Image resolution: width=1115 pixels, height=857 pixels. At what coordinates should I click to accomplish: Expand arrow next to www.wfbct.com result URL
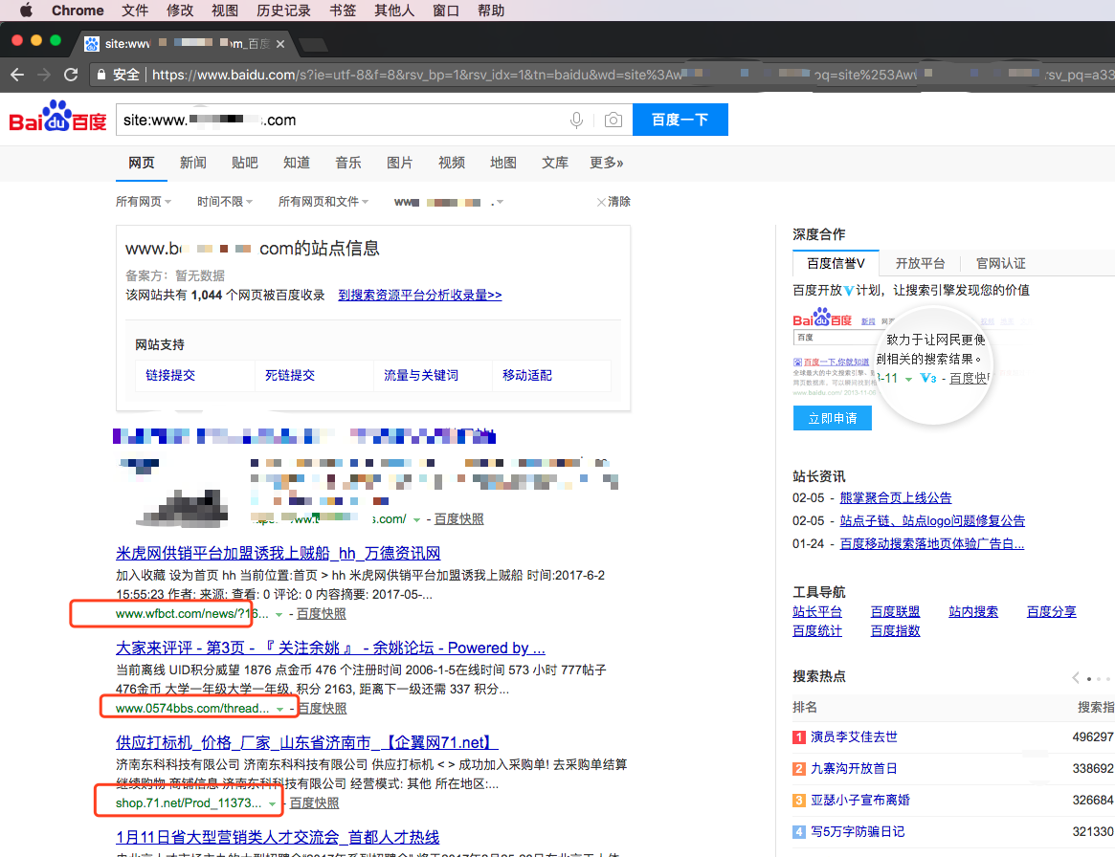coord(279,614)
